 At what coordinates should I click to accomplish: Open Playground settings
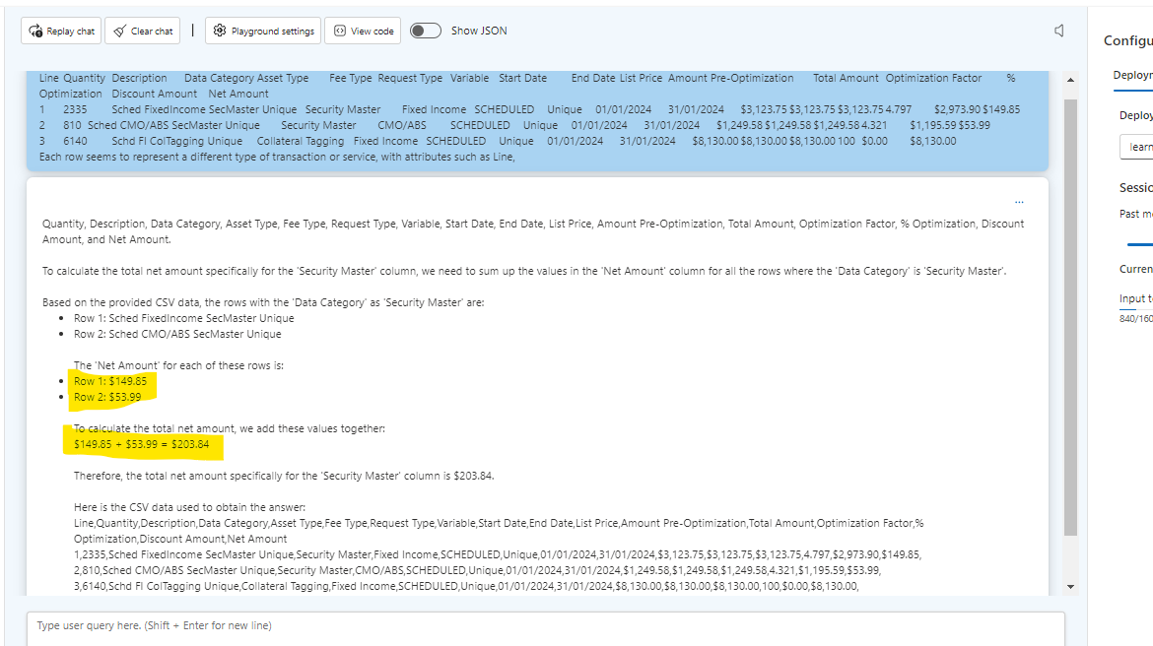coord(263,31)
